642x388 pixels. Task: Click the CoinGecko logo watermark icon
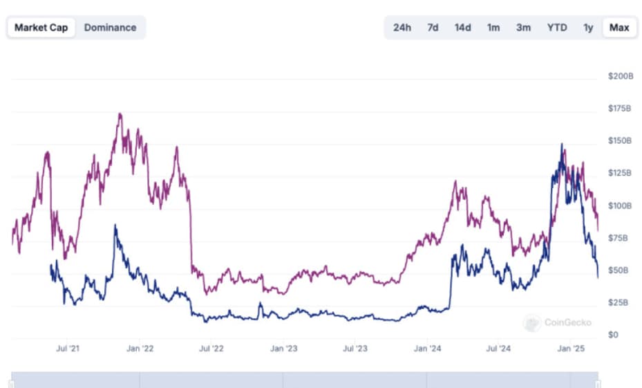click(x=531, y=322)
